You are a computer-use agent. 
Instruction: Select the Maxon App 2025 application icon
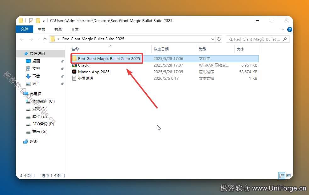pos(74,72)
